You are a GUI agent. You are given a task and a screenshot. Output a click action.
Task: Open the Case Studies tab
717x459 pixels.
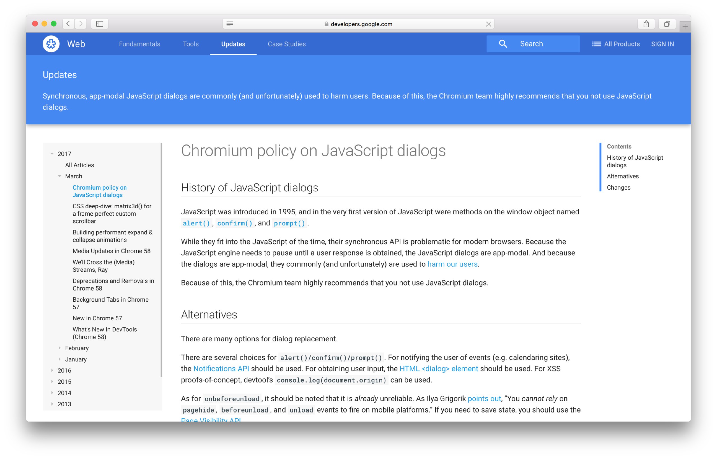287,44
